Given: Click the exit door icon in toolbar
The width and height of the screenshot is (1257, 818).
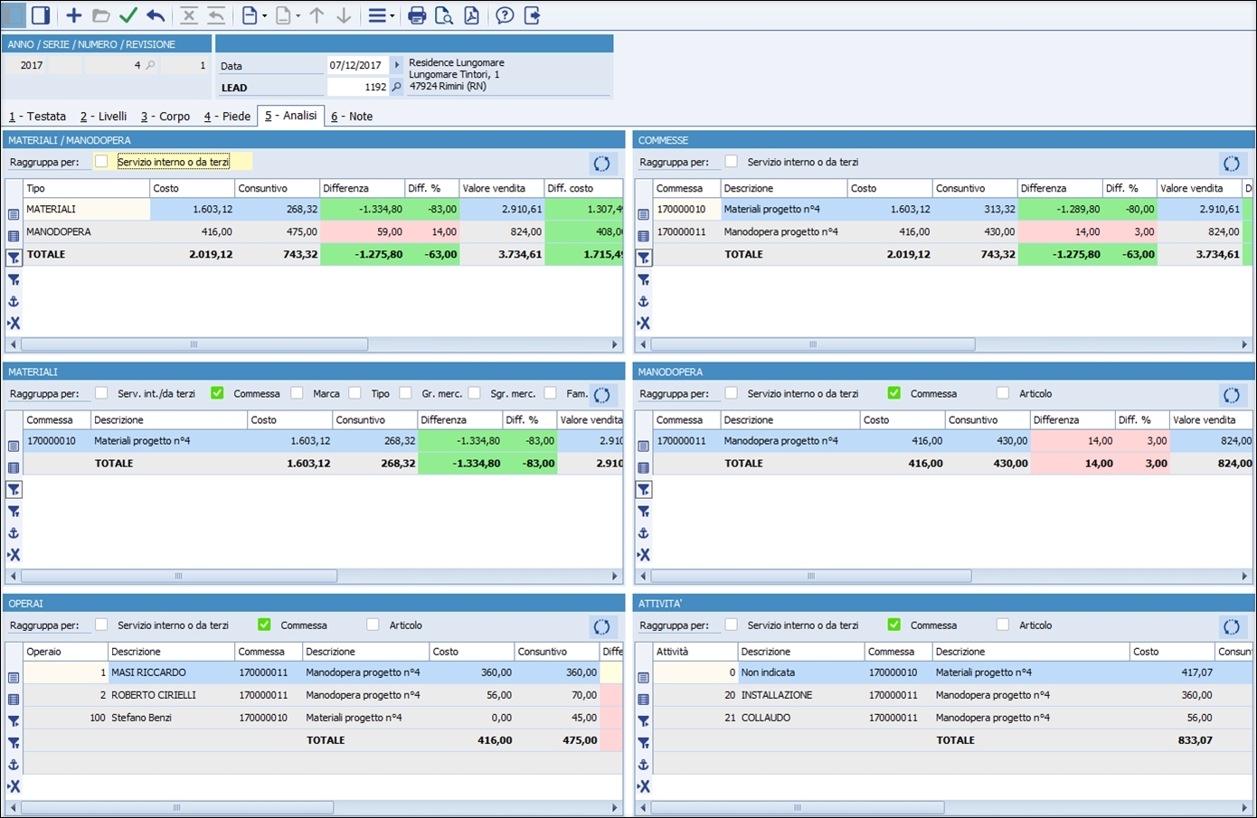Looking at the screenshot, I should pos(532,15).
